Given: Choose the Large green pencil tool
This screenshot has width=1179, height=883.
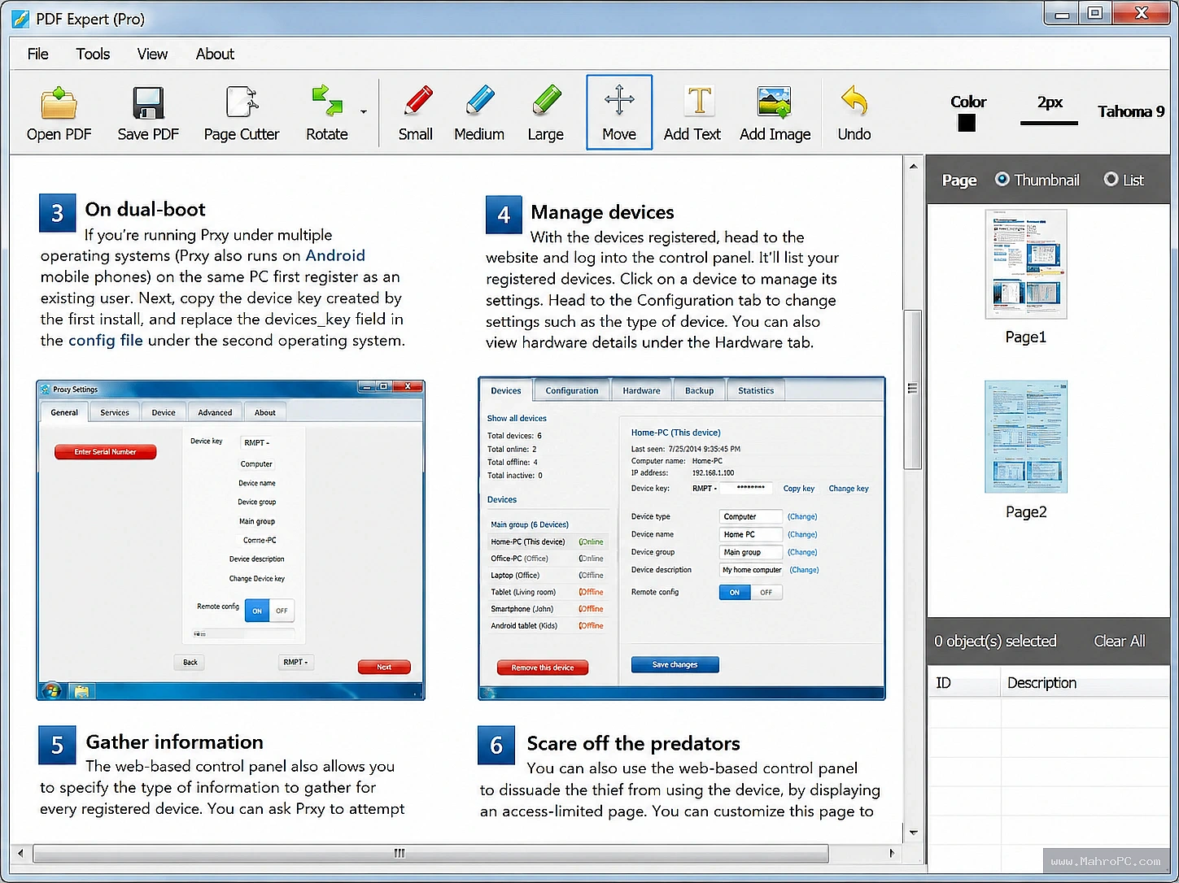Looking at the screenshot, I should point(546,113).
